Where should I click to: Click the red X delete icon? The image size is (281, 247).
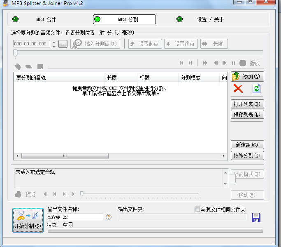coord(238,89)
